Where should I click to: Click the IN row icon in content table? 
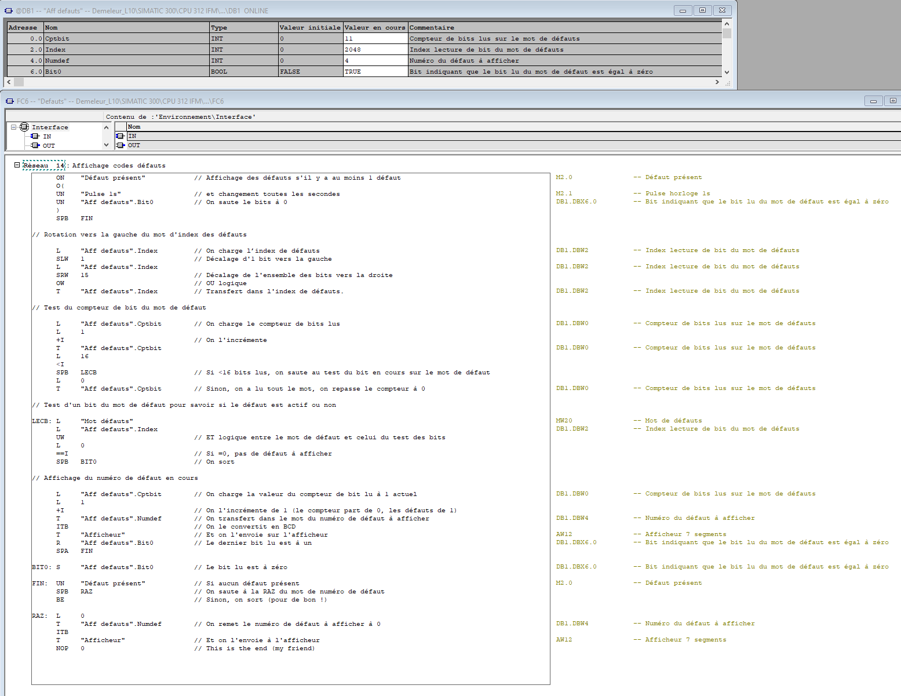pos(121,136)
